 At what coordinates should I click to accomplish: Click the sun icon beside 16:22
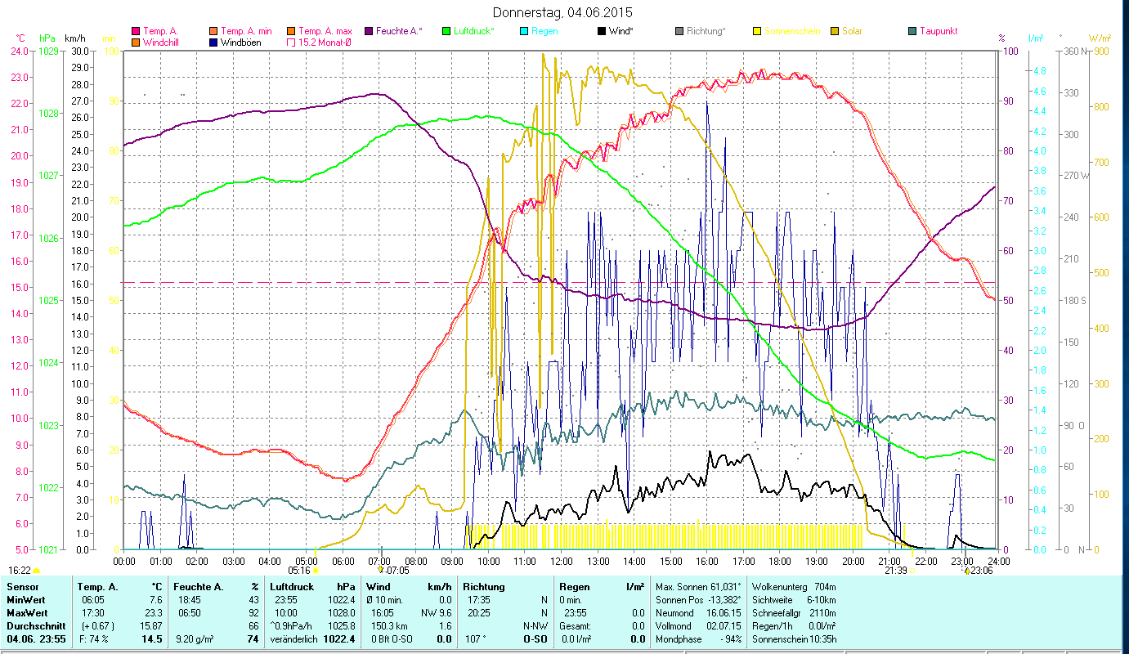click(x=36, y=571)
